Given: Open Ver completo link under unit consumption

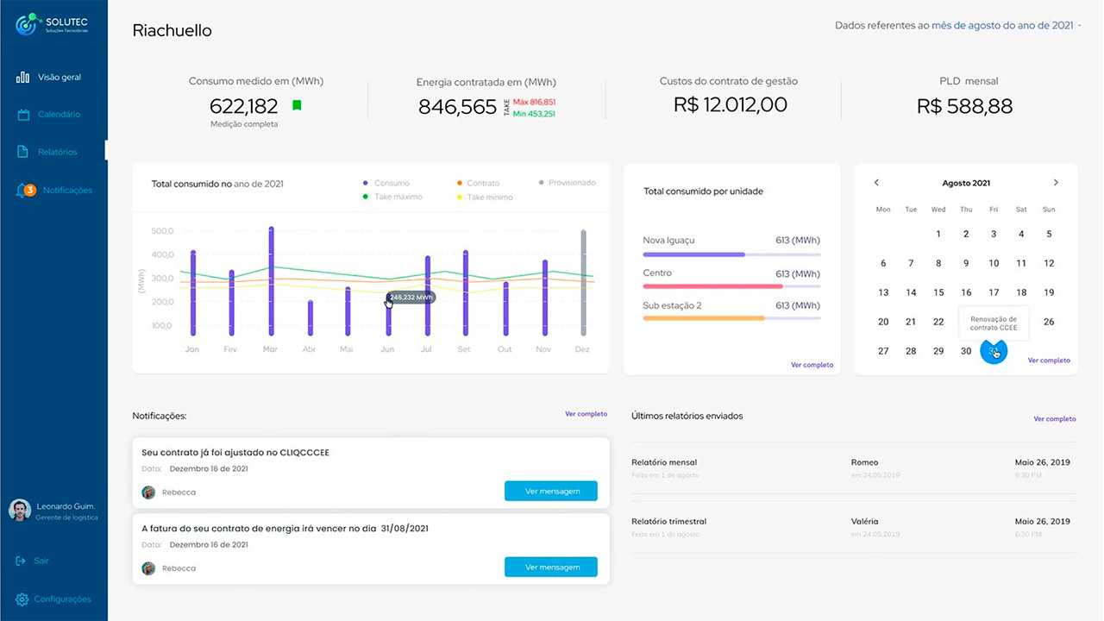Looking at the screenshot, I should pos(812,365).
